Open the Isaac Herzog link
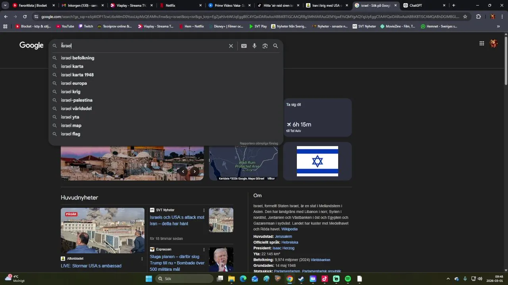This screenshot has width=508, height=285. 283,248
